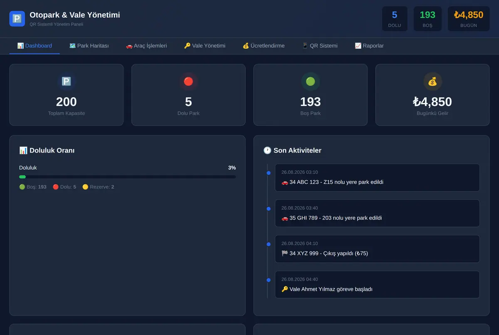Open the Vale Ahmet Yılmaz activity entry
The image size is (499, 335).
(377, 285)
